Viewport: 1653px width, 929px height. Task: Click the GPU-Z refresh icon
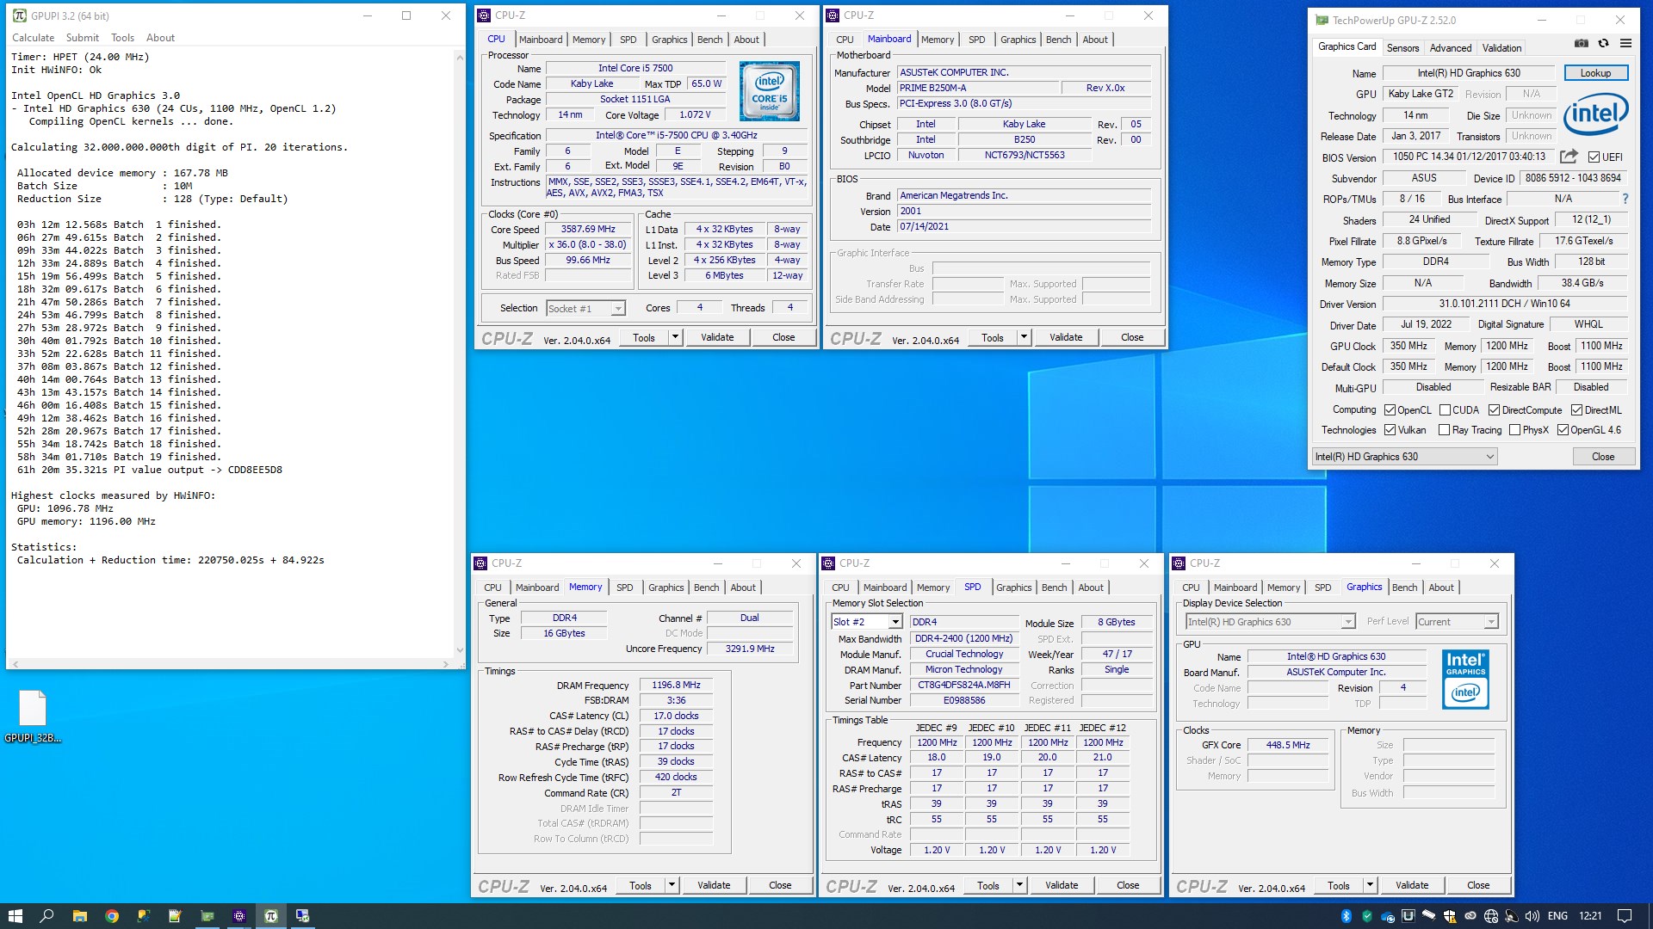tap(1603, 43)
